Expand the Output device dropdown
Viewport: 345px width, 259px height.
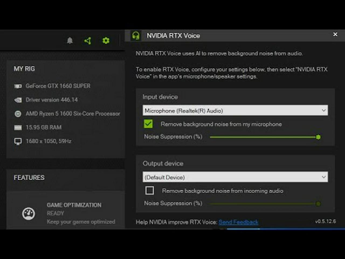coord(235,177)
